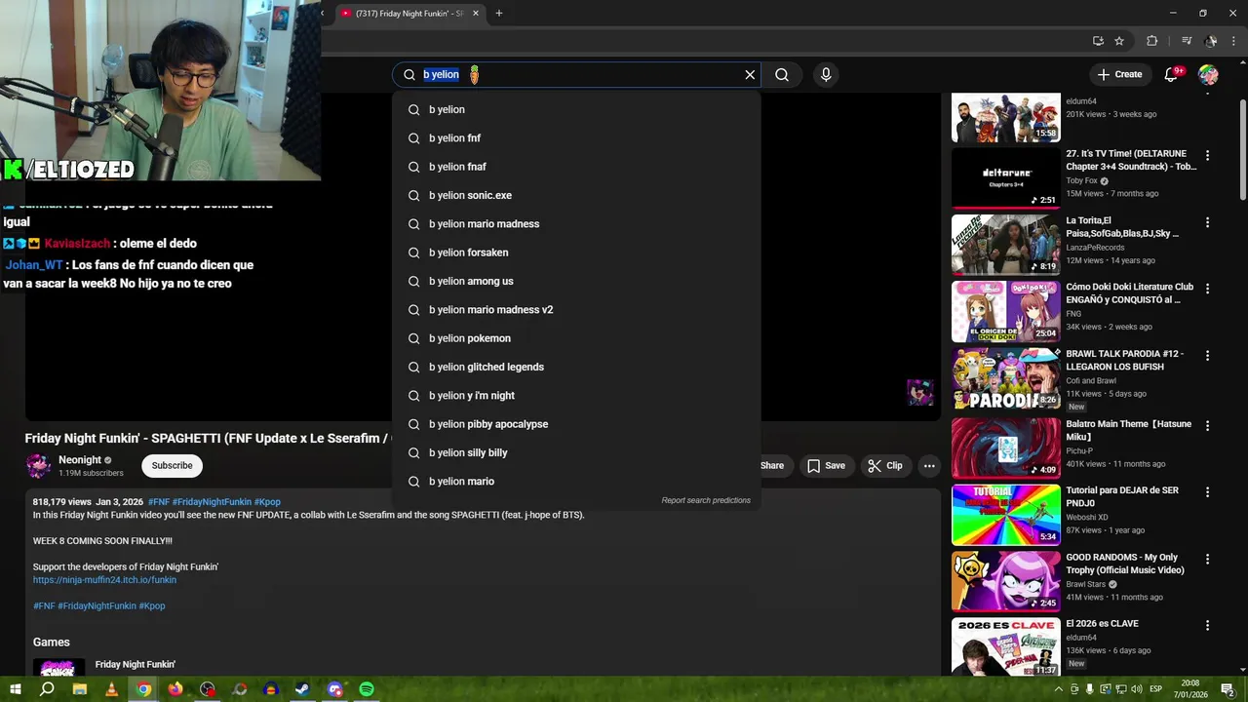
Task: Choose suggestion 'b yelion glitched legends'
Action: pyautogui.click(x=576, y=367)
